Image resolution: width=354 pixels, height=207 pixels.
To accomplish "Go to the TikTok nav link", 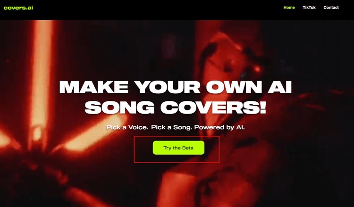I will pyautogui.click(x=309, y=8).
